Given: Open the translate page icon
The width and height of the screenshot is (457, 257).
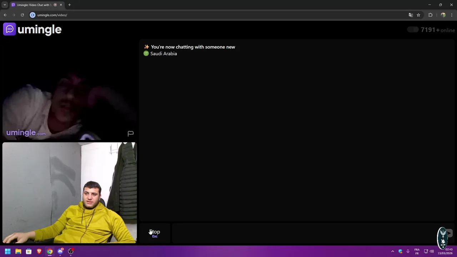Looking at the screenshot, I should pyautogui.click(x=411, y=15).
